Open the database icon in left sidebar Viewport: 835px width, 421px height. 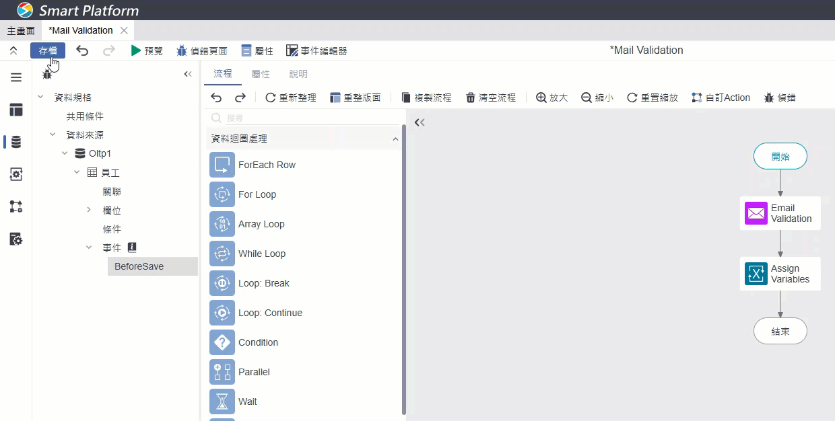tap(16, 142)
